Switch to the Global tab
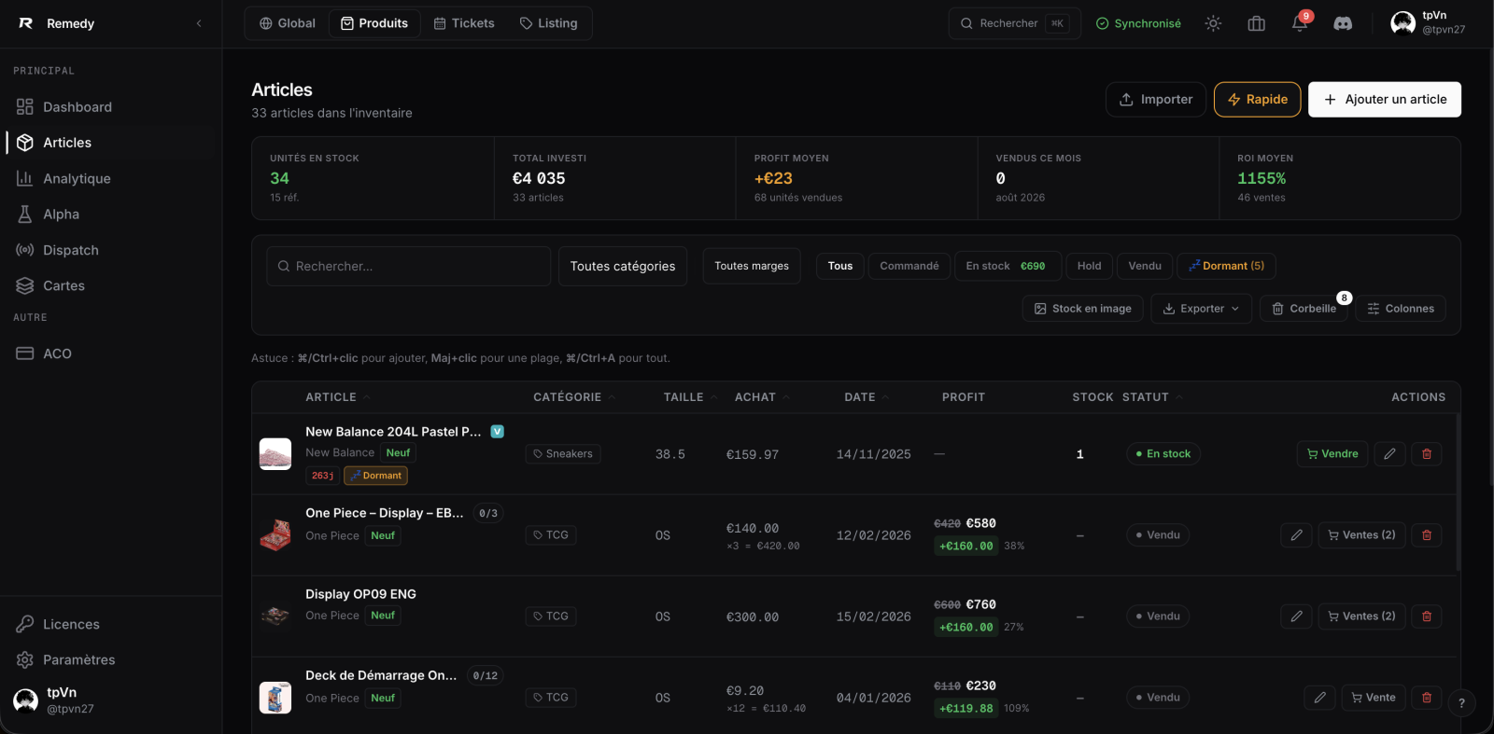Image resolution: width=1494 pixels, height=734 pixels. pos(288,23)
